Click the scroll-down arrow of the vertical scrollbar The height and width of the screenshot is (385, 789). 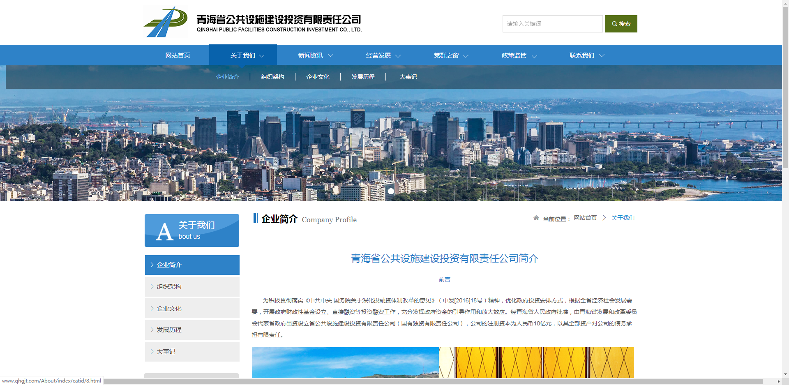click(785, 375)
